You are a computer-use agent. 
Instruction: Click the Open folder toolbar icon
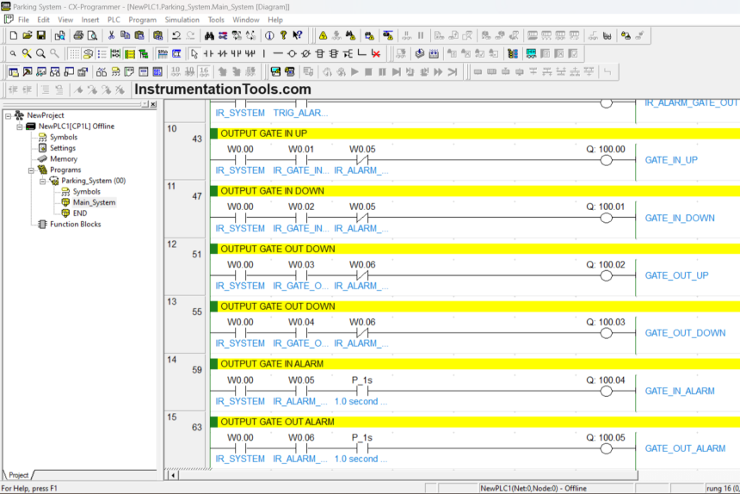point(28,35)
